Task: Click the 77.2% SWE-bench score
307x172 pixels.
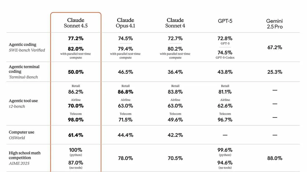Action: (x=76, y=39)
